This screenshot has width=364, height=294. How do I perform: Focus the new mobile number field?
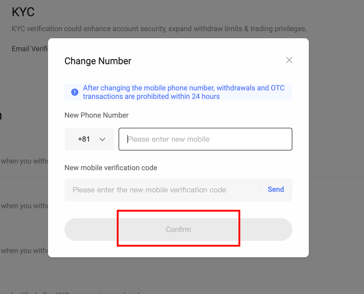(x=205, y=139)
